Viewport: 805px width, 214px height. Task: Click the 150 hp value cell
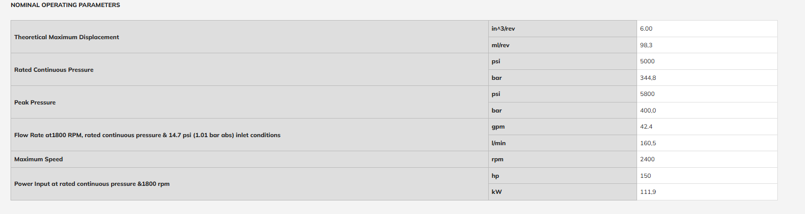coord(707,176)
